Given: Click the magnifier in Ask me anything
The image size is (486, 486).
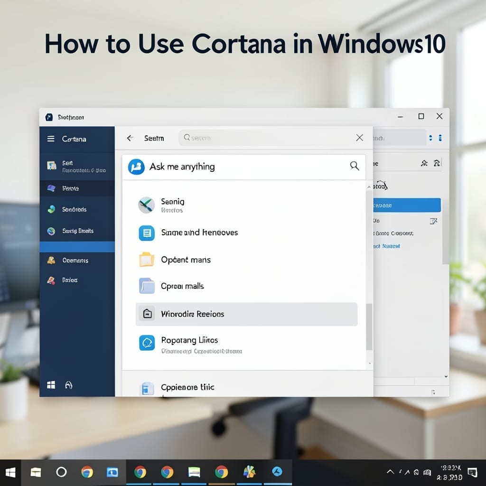Looking at the screenshot, I should 355,166.
